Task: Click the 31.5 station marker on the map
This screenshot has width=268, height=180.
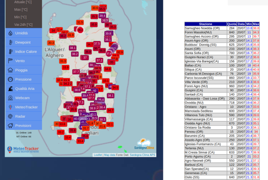Action: click(x=80, y=22)
